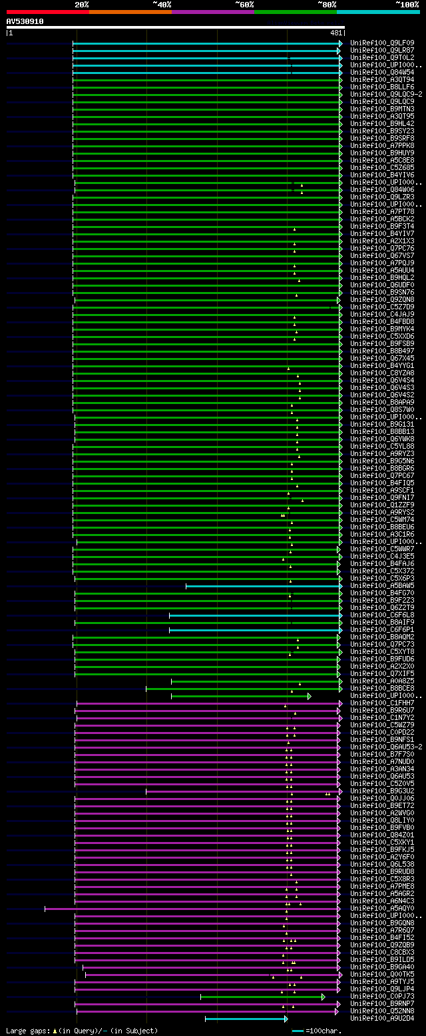Click the white query sequence ruler bar
The width and height of the screenshot is (426, 1036).
point(175,27)
